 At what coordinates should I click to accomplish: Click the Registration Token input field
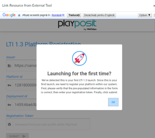(x=48, y=124)
